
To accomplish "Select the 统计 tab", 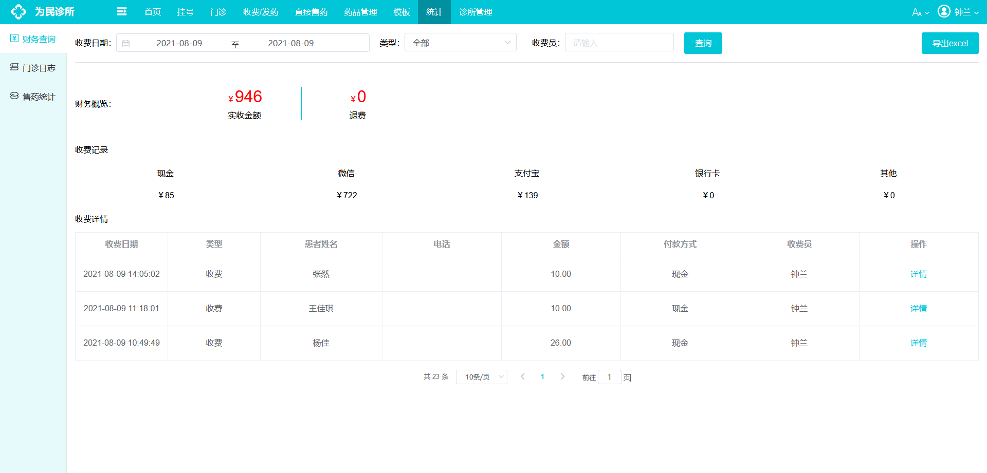I will click(434, 12).
